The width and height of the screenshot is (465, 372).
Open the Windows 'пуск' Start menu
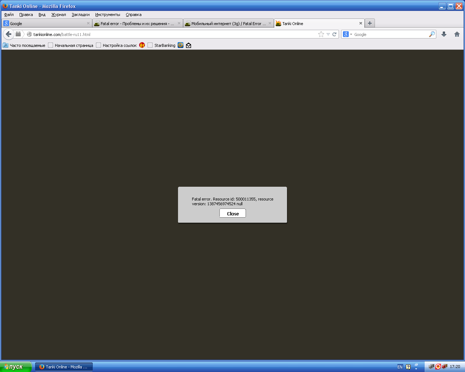16,367
